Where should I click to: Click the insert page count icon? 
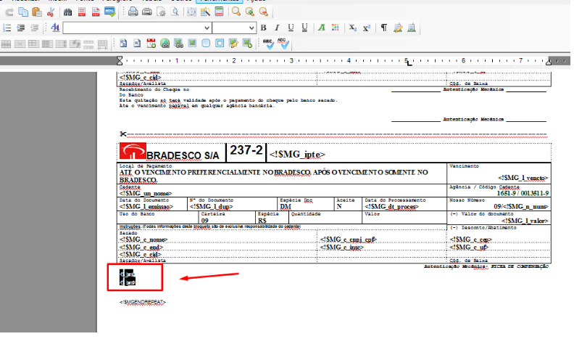pos(137,44)
